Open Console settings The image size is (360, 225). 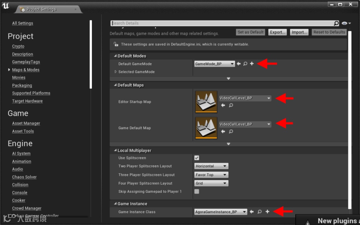click(20, 192)
